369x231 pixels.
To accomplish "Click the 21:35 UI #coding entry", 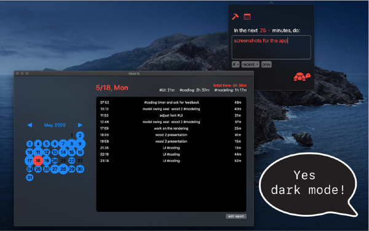I will tap(171, 148).
